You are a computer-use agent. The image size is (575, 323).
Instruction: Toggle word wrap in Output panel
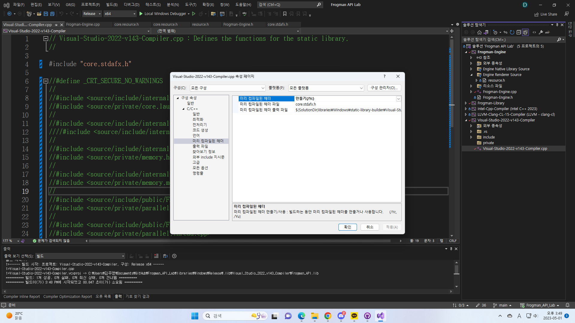[165, 256]
